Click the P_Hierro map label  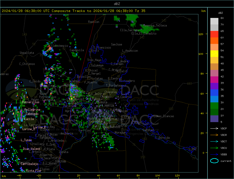90,82
